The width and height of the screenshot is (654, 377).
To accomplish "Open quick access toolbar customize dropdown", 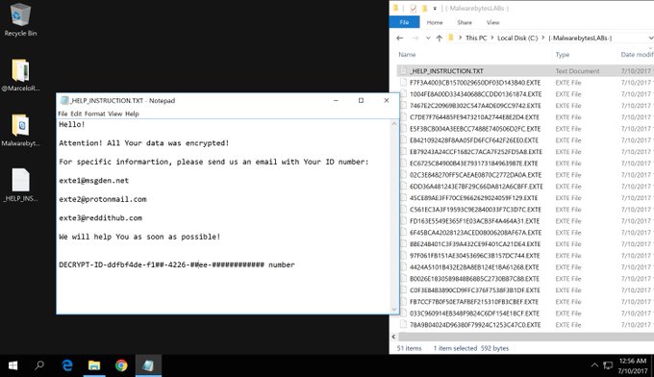I will 435,9.
